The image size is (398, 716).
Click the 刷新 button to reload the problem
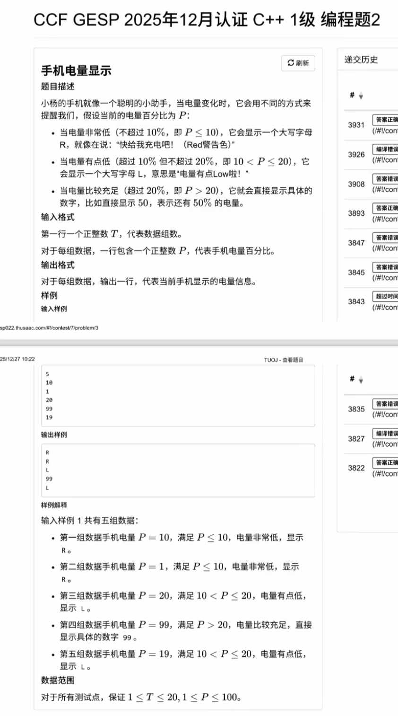pyautogui.click(x=299, y=63)
